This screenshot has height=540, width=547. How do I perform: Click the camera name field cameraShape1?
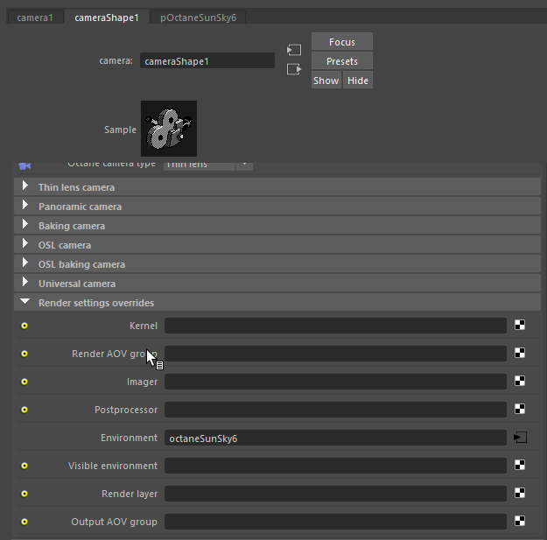207,61
